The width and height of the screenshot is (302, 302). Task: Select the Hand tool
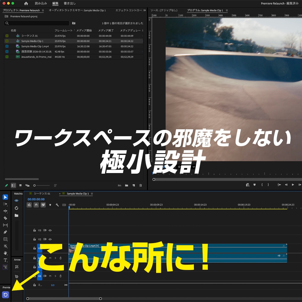coord(5,253)
